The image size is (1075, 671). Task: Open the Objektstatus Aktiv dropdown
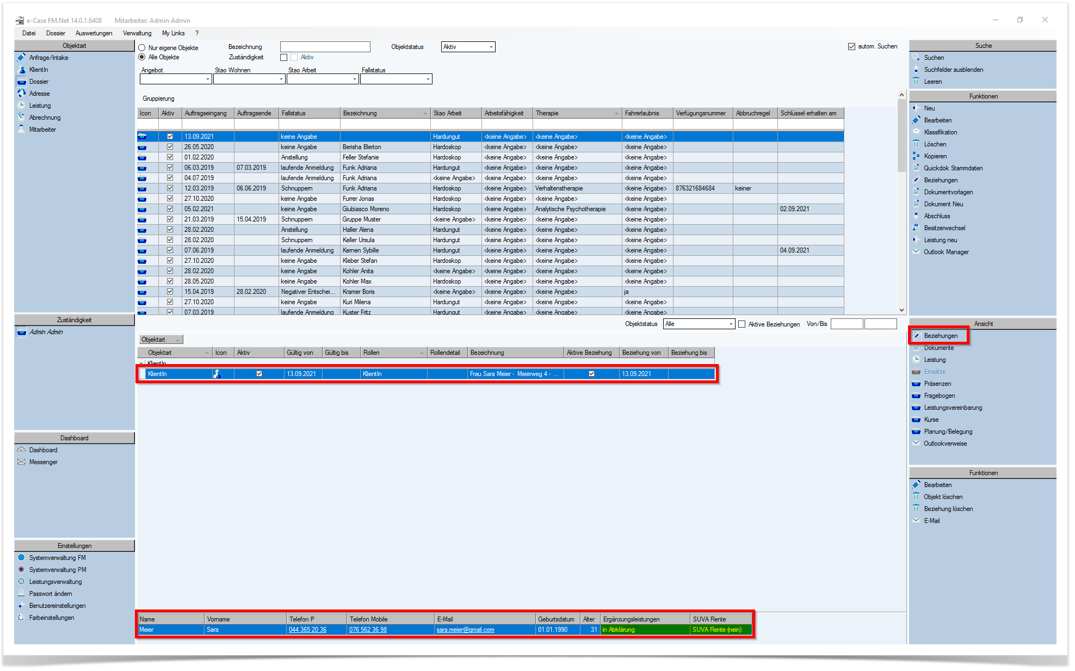[491, 47]
